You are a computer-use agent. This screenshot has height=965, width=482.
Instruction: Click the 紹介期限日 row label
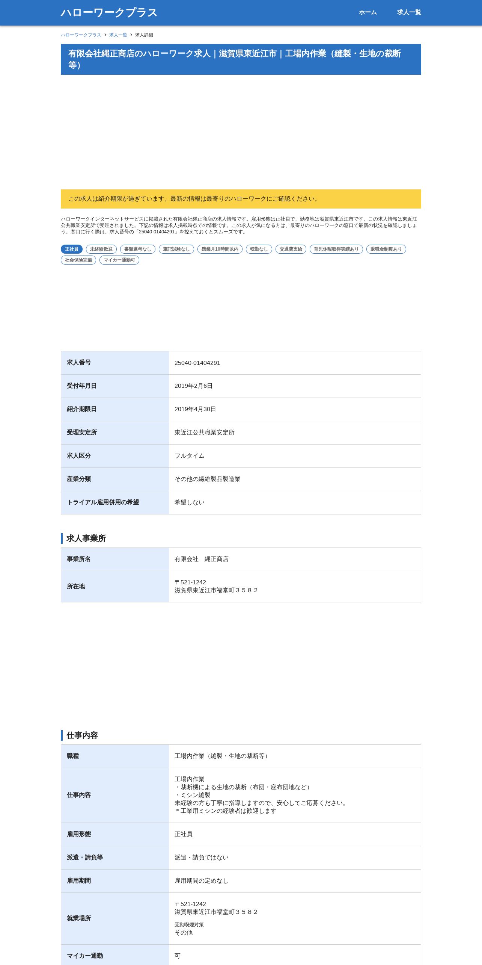pyautogui.click(x=82, y=409)
